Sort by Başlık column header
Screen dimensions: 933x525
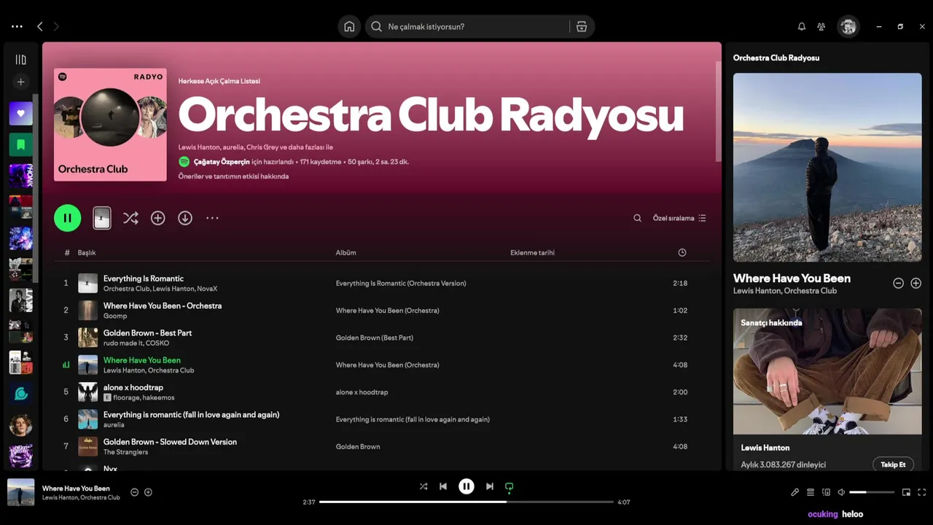[87, 253]
